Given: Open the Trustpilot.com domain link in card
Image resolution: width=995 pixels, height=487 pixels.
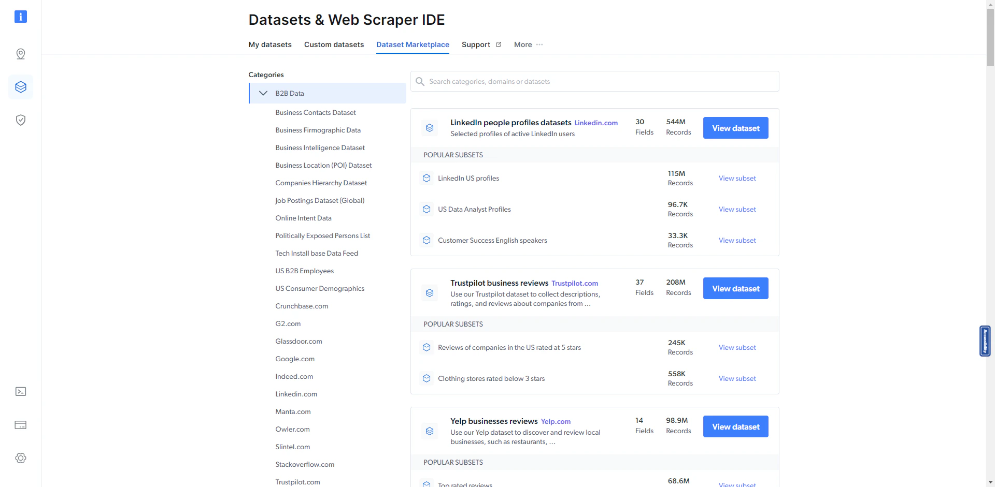Looking at the screenshot, I should [x=575, y=283].
